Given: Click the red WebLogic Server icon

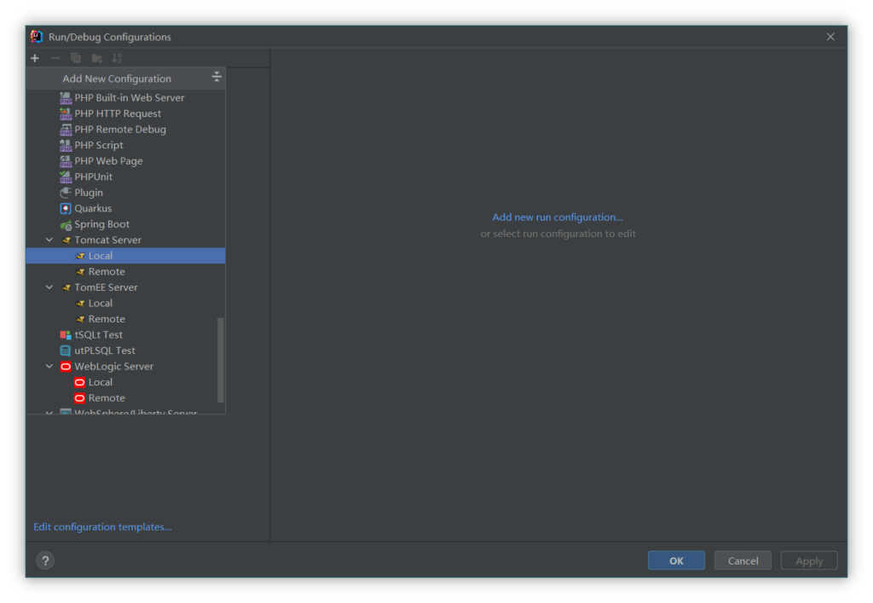Looking at the screenshot, I should (x=66, y=367).
